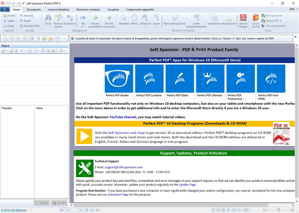The height and width of the screenshot is (213, 299).
Task: Open the Stile dropdown
Action: 293,9
